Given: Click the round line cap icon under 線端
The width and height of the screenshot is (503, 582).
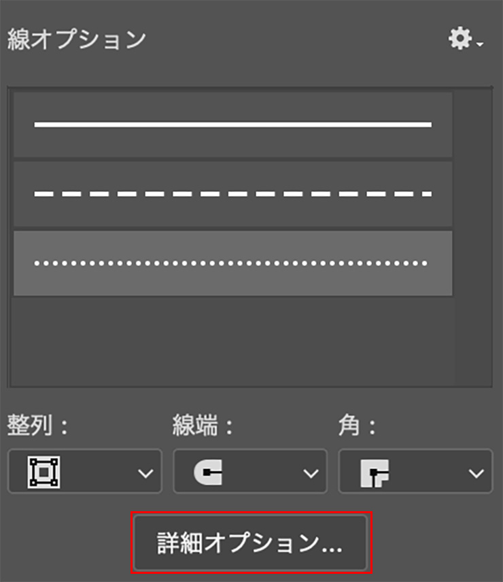Looking at the screenshot, I should coord(208,472).
